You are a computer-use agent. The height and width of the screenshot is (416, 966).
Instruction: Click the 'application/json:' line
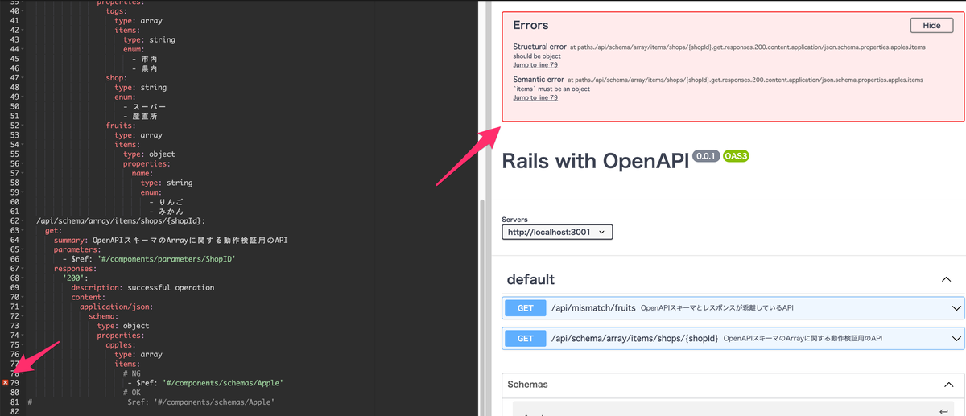117,307
